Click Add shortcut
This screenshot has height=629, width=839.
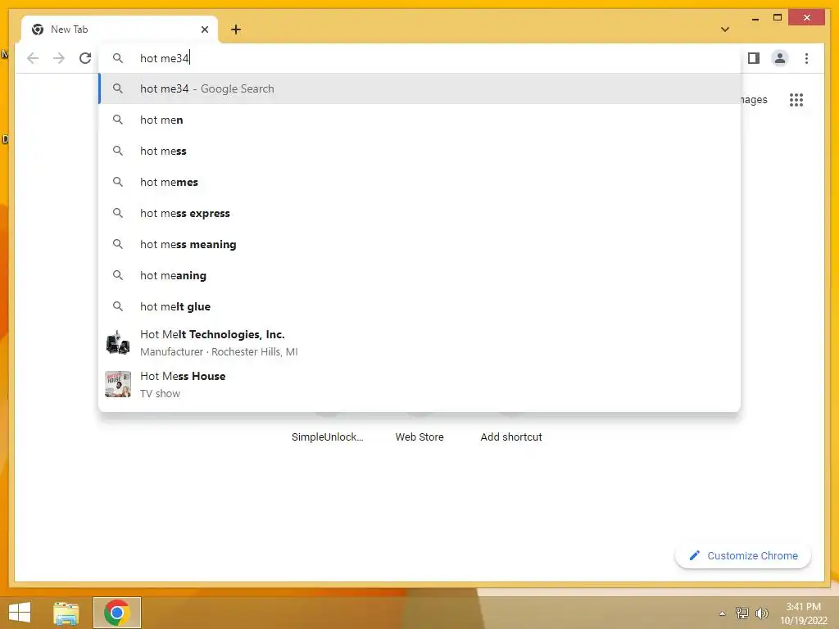pyautogui.click(x=511, y=437)
